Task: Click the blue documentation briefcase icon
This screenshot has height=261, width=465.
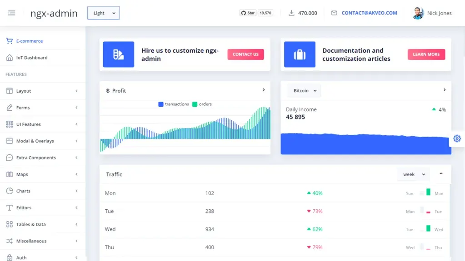Action: click(x=300, y=54)
